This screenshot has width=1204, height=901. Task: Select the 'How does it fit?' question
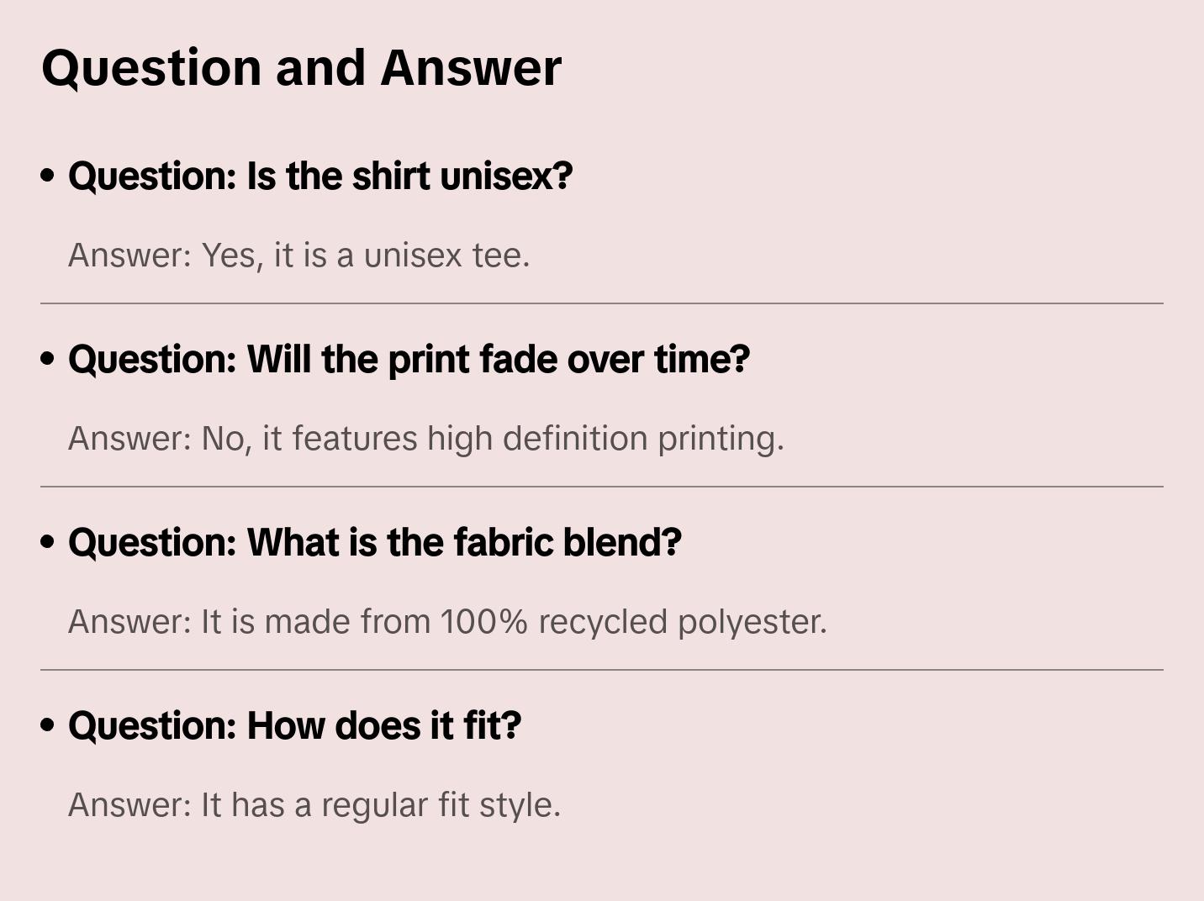[294, 726]
